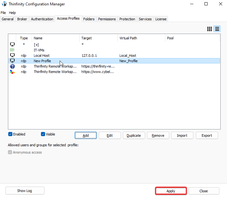Click the blue question-mark profile icon

12,66
